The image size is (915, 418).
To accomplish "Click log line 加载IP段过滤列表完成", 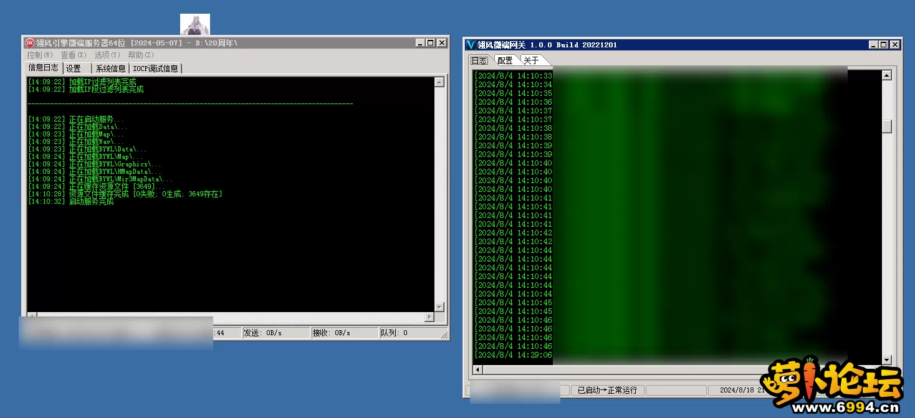I will click(86, 89).
